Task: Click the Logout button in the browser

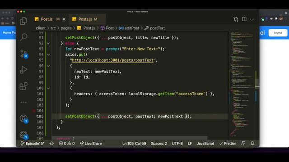Action: (278, 33)
